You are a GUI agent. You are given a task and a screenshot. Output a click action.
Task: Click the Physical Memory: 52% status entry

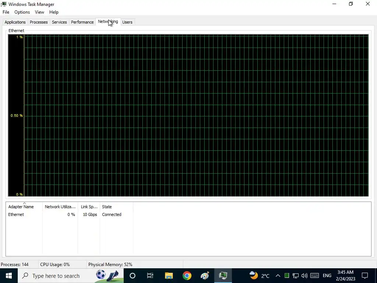[x=110, y=265]
